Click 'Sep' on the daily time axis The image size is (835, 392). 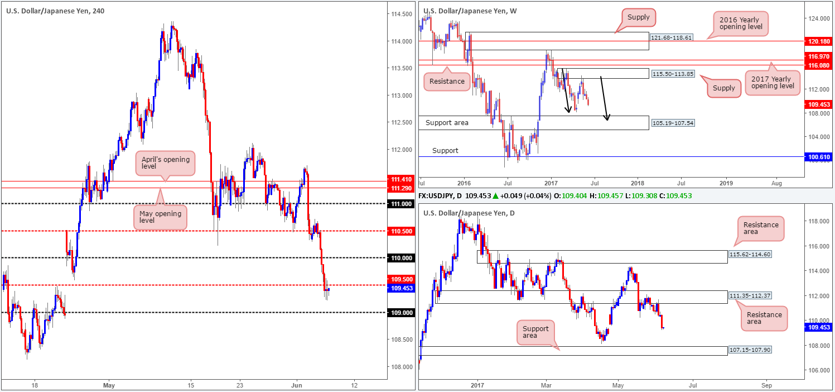pyautogui.click(x=767, y=385)
